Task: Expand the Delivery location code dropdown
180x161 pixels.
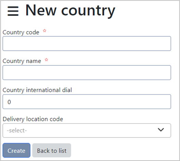Action: (x=87, y=131)
